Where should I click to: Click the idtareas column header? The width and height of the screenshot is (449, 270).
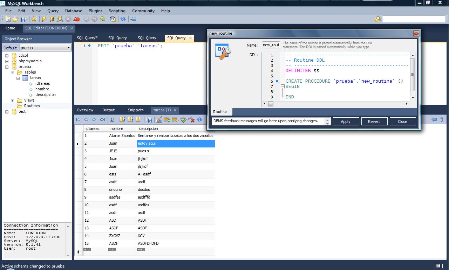pyautogui.click(x=95, y=129)
